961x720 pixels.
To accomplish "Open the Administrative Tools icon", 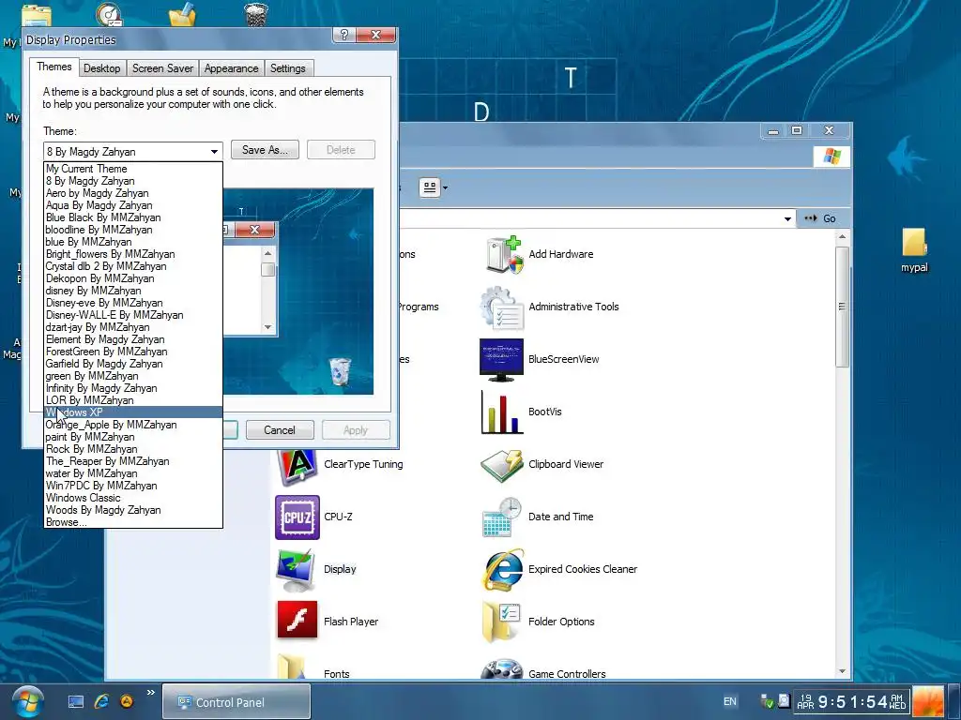I will [502, 307].
